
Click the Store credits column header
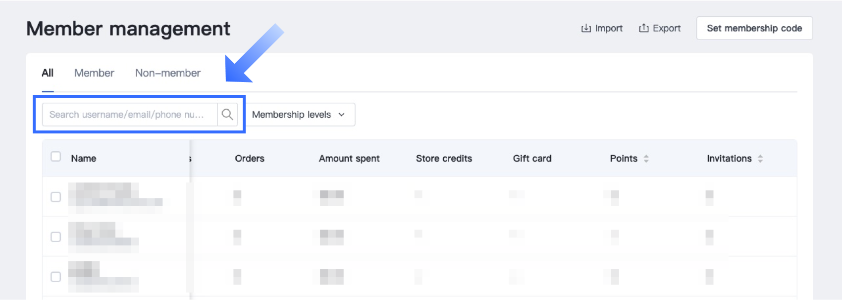(x=444, y=159)
